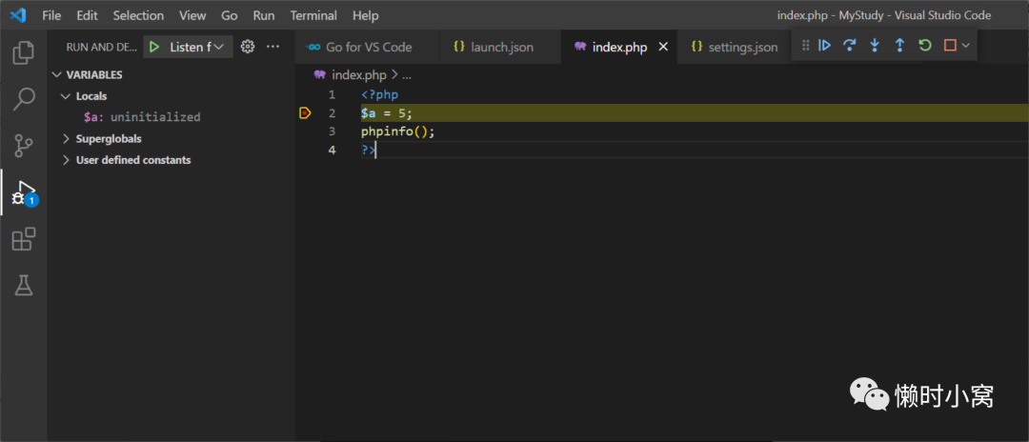Screen dimensions: 1029x442
Task: Click the breakpoint marker on line 2
Action: click(305, 112)
